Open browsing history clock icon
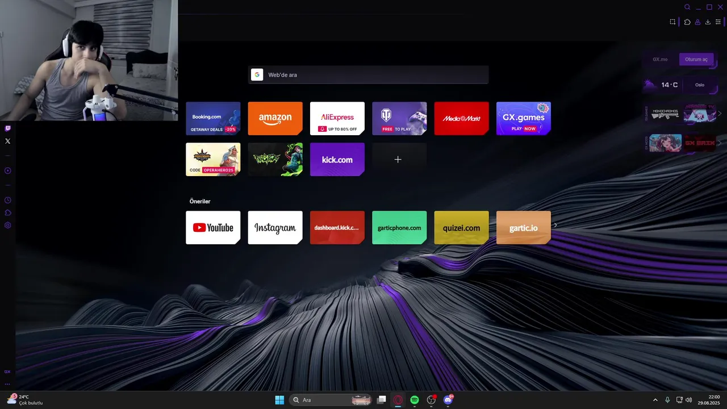 click(7, 200)
